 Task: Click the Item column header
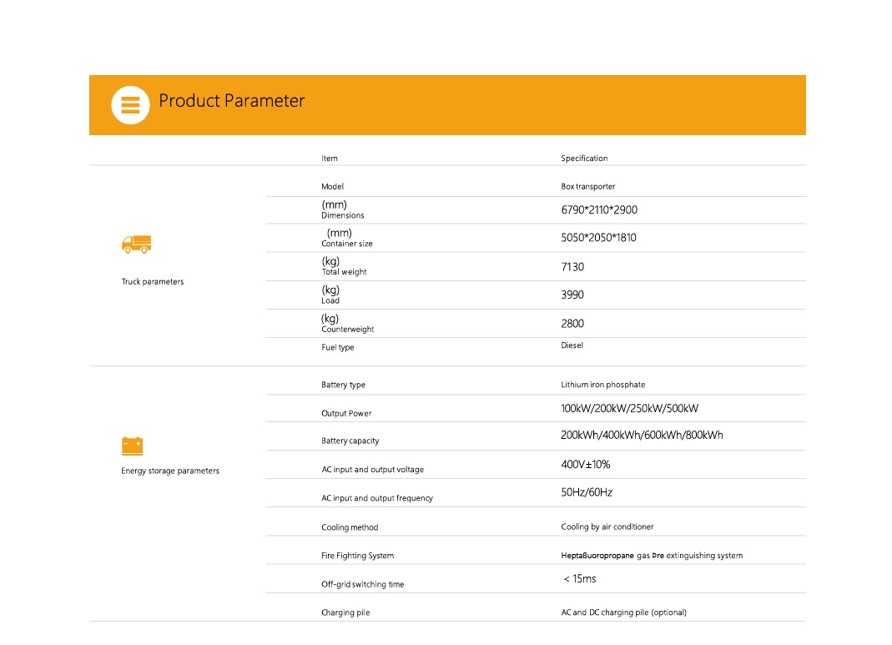pos(330,159)
